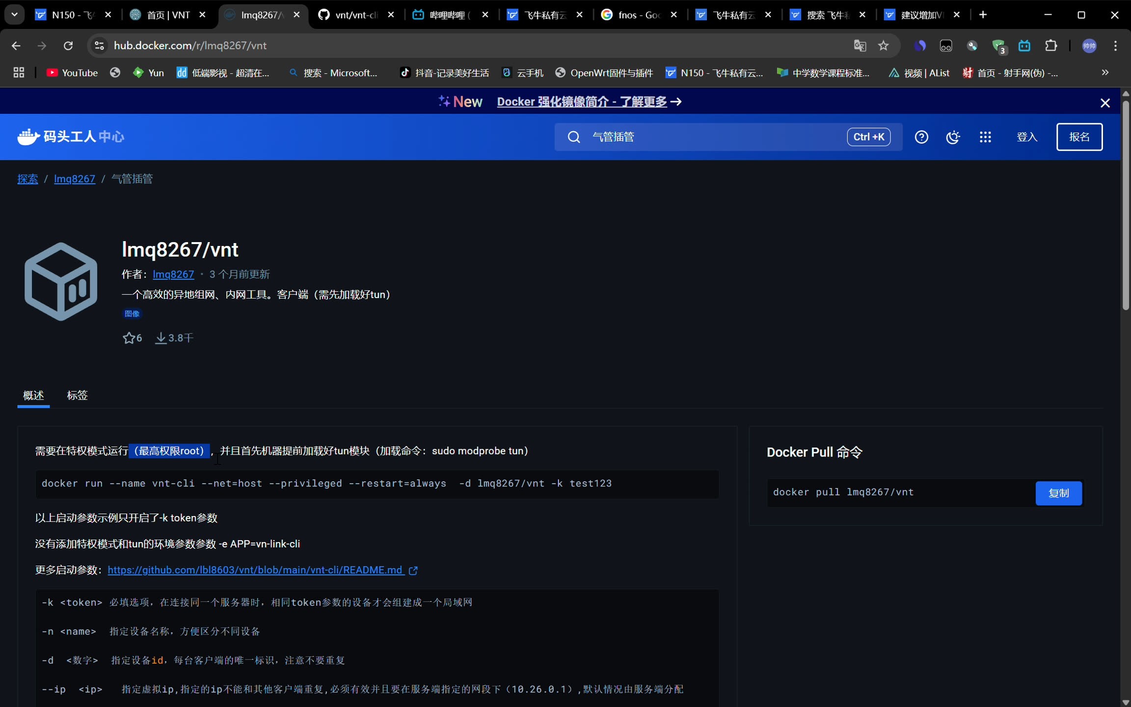Image resolution: width=1131 pixels, height=707 pixels.
Task: Click the repository cube logo image
Action: (x=61, y=282)
